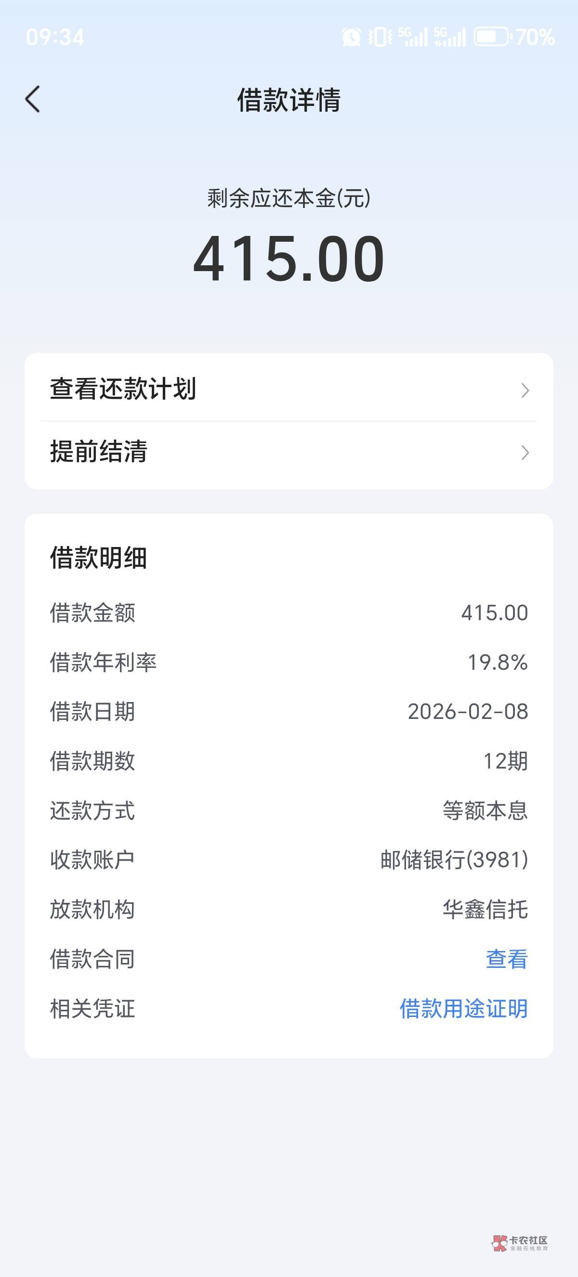Viewport: 578px width, 1277px height.
Task: Tap the back arrow icon
Action: [x=33, y=99]
